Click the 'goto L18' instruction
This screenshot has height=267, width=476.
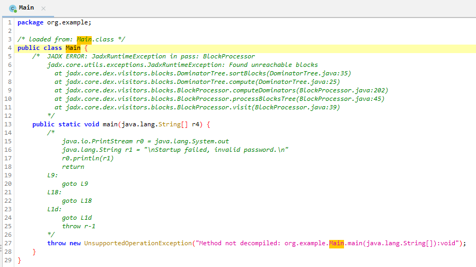[77, 201]
